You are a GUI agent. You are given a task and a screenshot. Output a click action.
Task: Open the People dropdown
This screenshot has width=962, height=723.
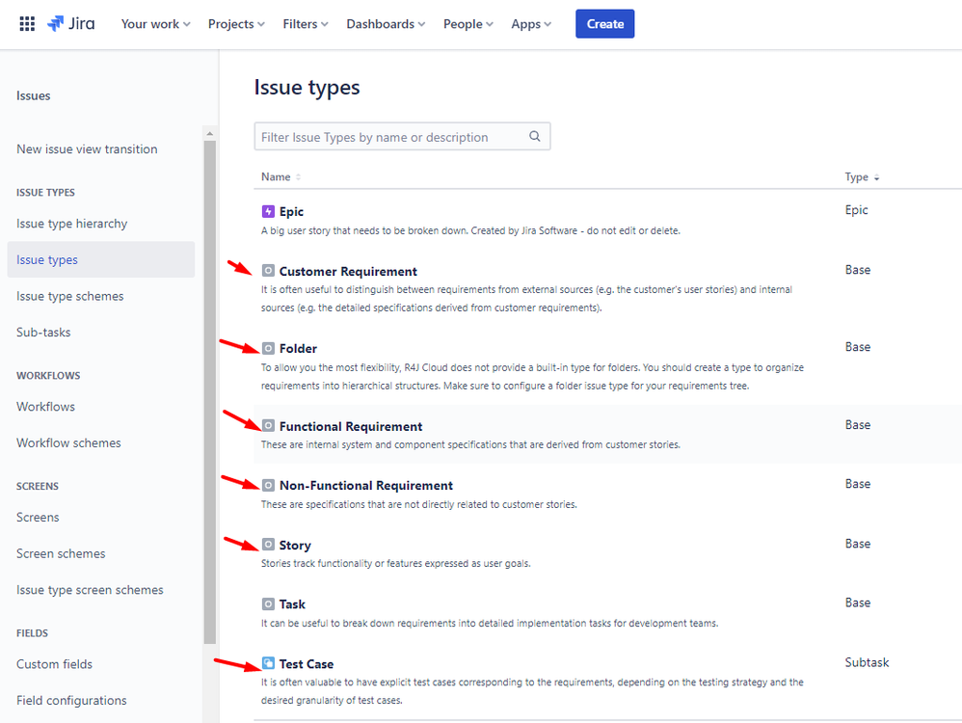pos(468,24)
